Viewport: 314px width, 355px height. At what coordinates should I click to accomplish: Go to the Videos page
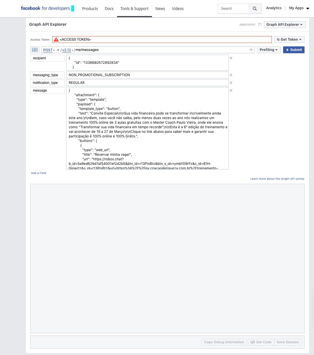178,9
